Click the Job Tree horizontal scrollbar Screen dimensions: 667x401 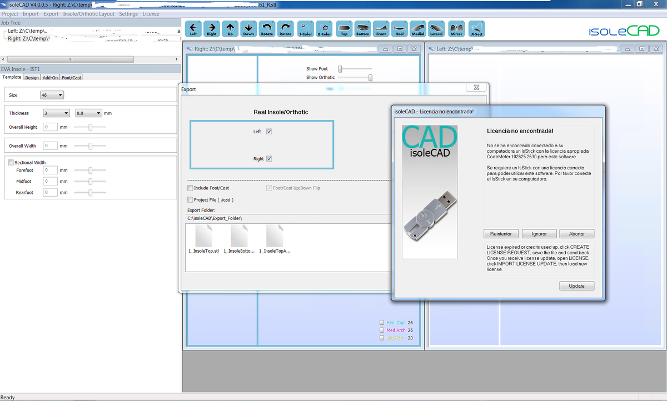coord(90,59)
